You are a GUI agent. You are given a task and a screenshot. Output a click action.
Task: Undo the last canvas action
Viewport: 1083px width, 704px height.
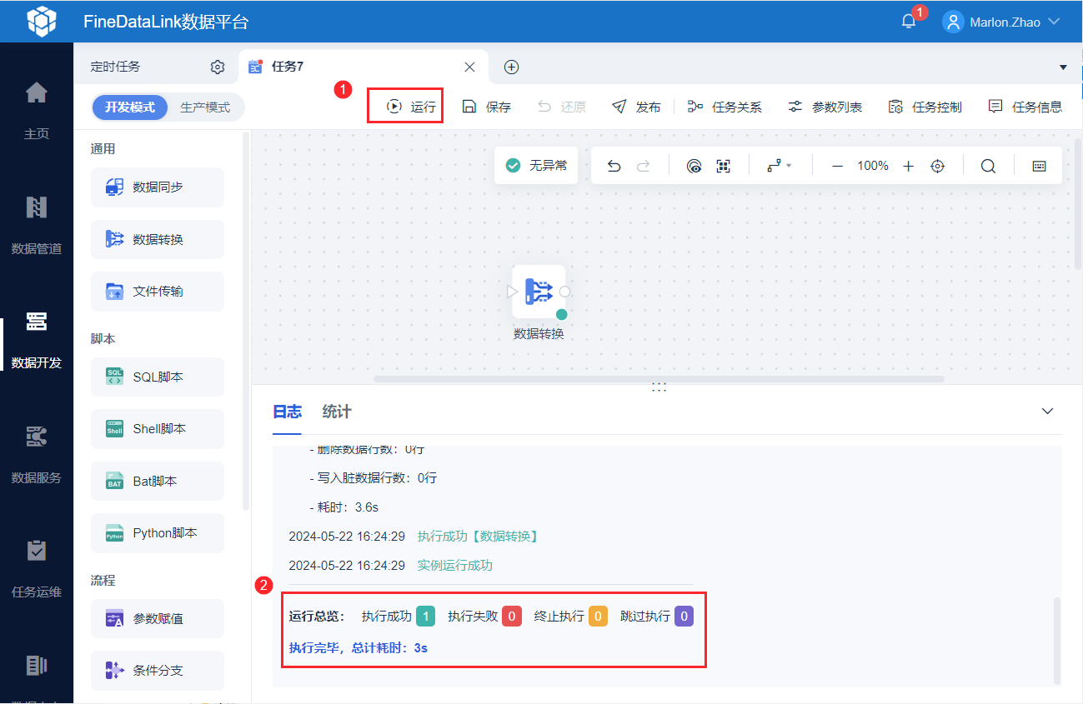click(x=614, y=166)
